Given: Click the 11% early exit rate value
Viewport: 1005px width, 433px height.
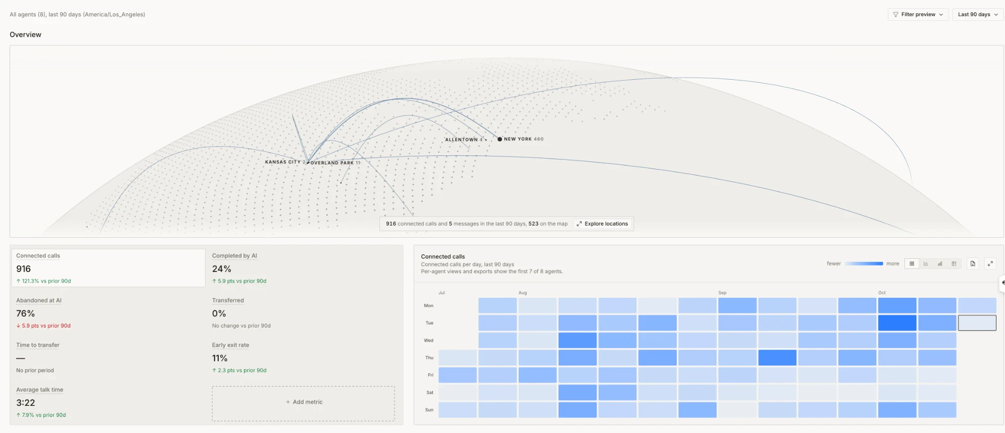Looking at the screenshot, I should click(220, 358).
